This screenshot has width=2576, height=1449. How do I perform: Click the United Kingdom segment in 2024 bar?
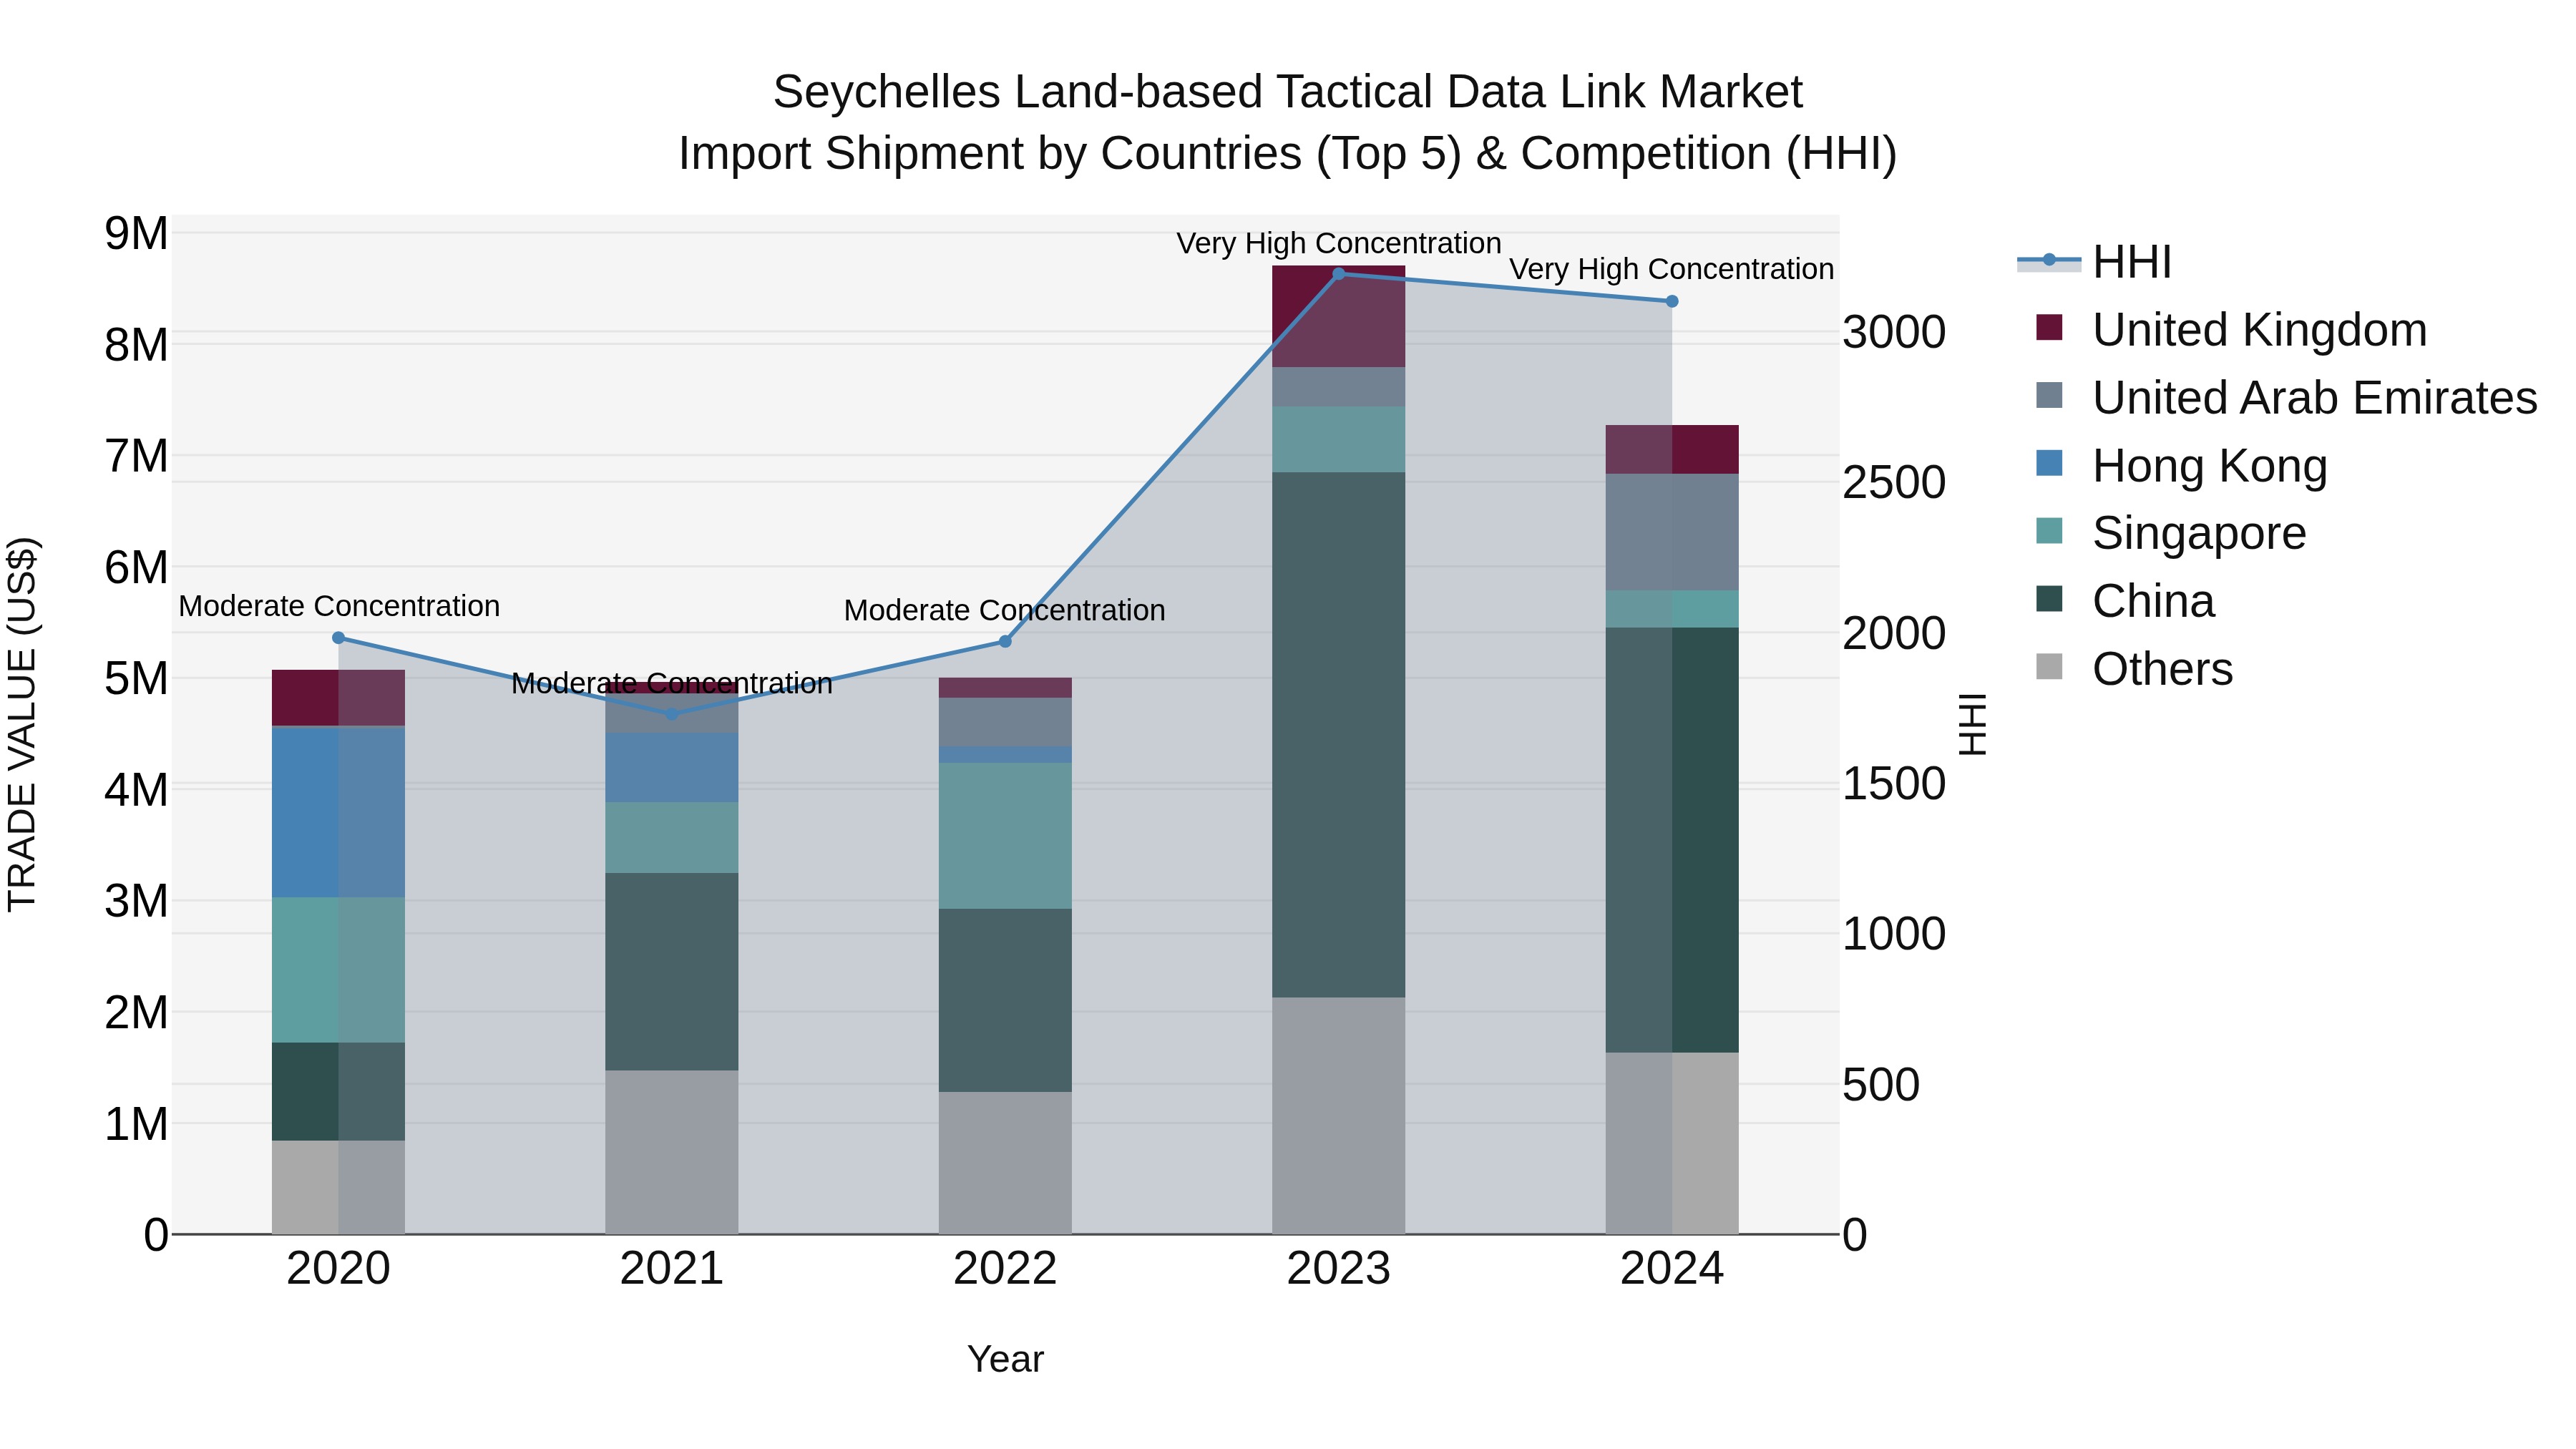1672,450
